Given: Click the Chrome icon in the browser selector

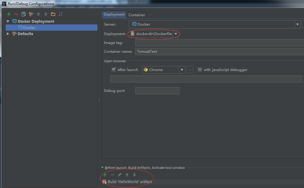Looking at the screenshot, I should point(146,70).
